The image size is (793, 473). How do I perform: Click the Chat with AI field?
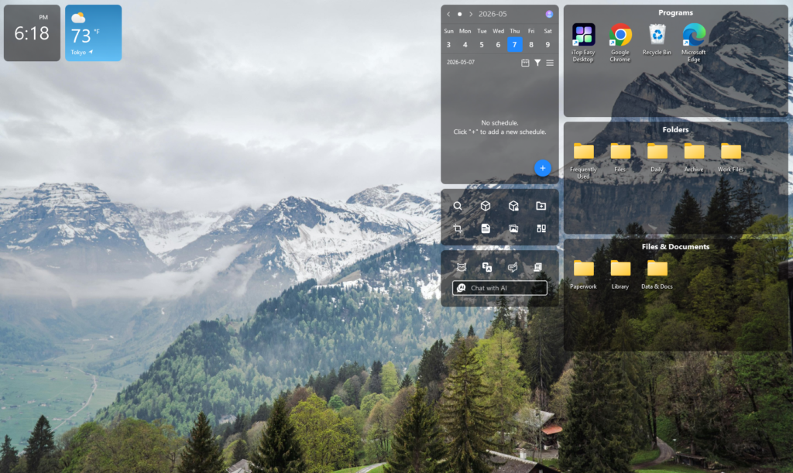[x=499, y=288]
